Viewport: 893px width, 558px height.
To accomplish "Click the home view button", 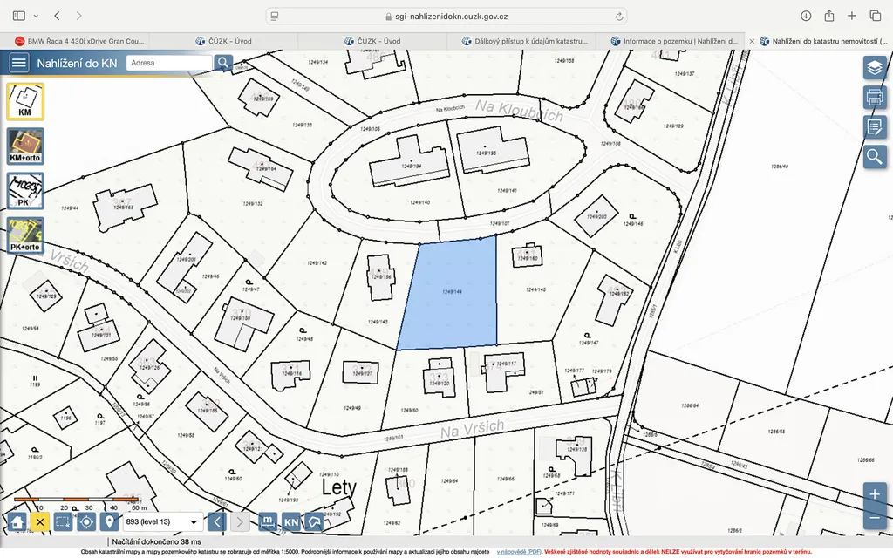I will tap(17, 522).
